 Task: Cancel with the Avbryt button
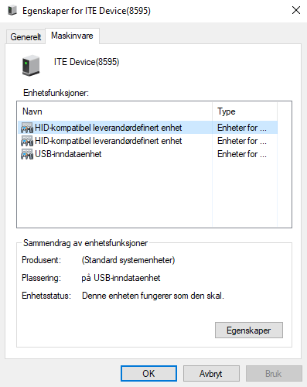coord(211,374)
